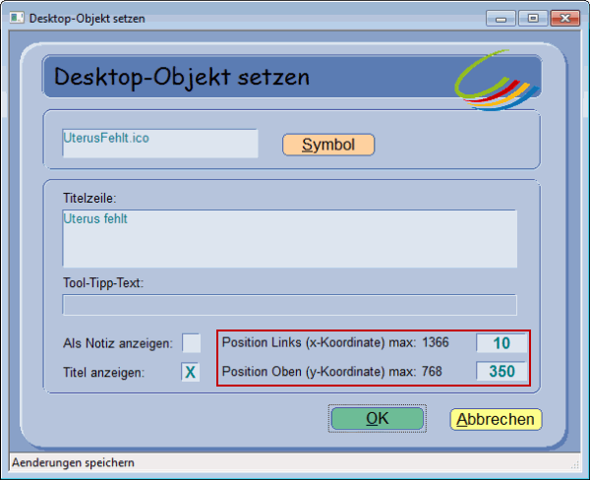Cancel using the Abbrechen button
Image resolution: width=590 pixels, height=480 pixels.
click(496, 419)
